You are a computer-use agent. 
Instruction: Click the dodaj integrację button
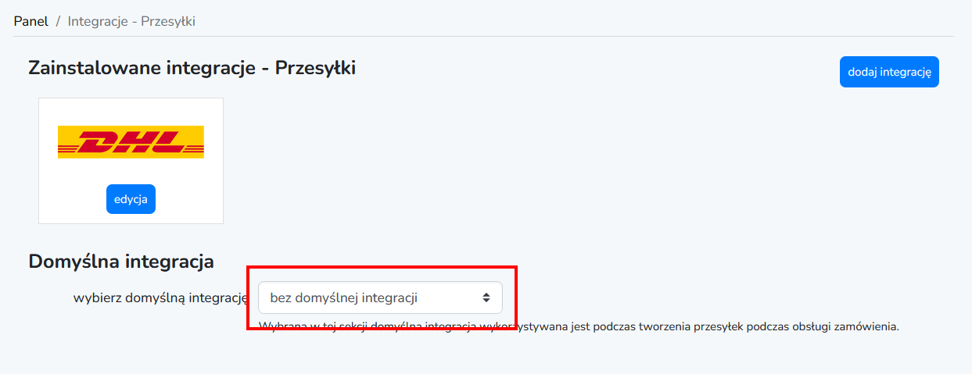(x=889, y=72)
